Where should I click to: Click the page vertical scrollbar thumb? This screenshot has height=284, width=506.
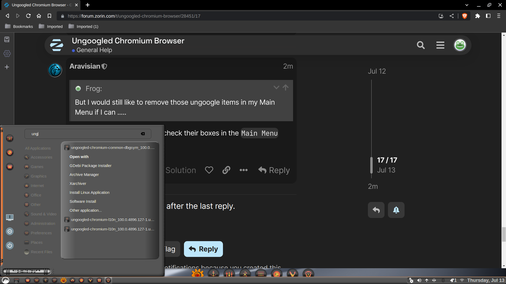click(504, 235)
